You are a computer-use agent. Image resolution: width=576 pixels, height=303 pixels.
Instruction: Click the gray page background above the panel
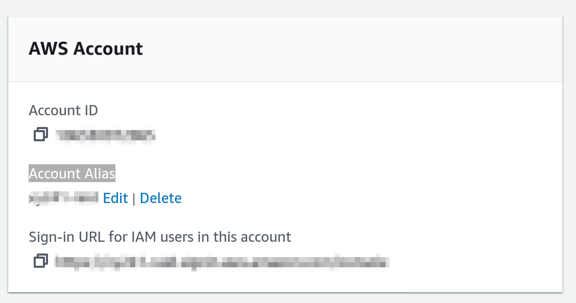[286, 7]
